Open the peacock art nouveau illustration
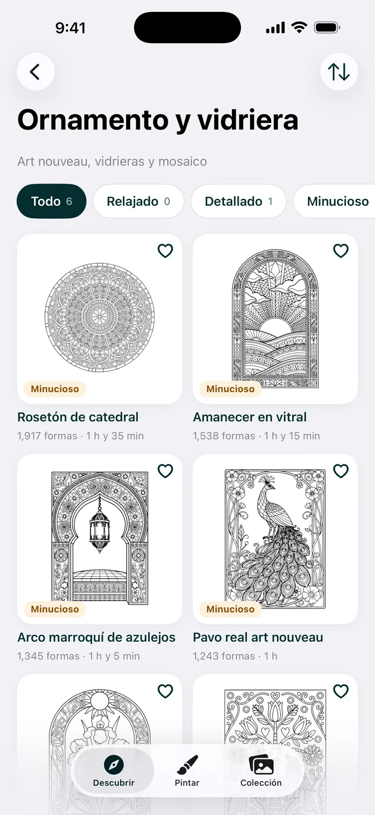This screenshot has width=375, height=815. pos(276,539)
